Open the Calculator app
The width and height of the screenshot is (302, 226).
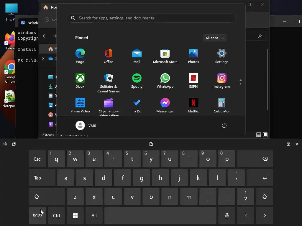click(x=222, y=106)
